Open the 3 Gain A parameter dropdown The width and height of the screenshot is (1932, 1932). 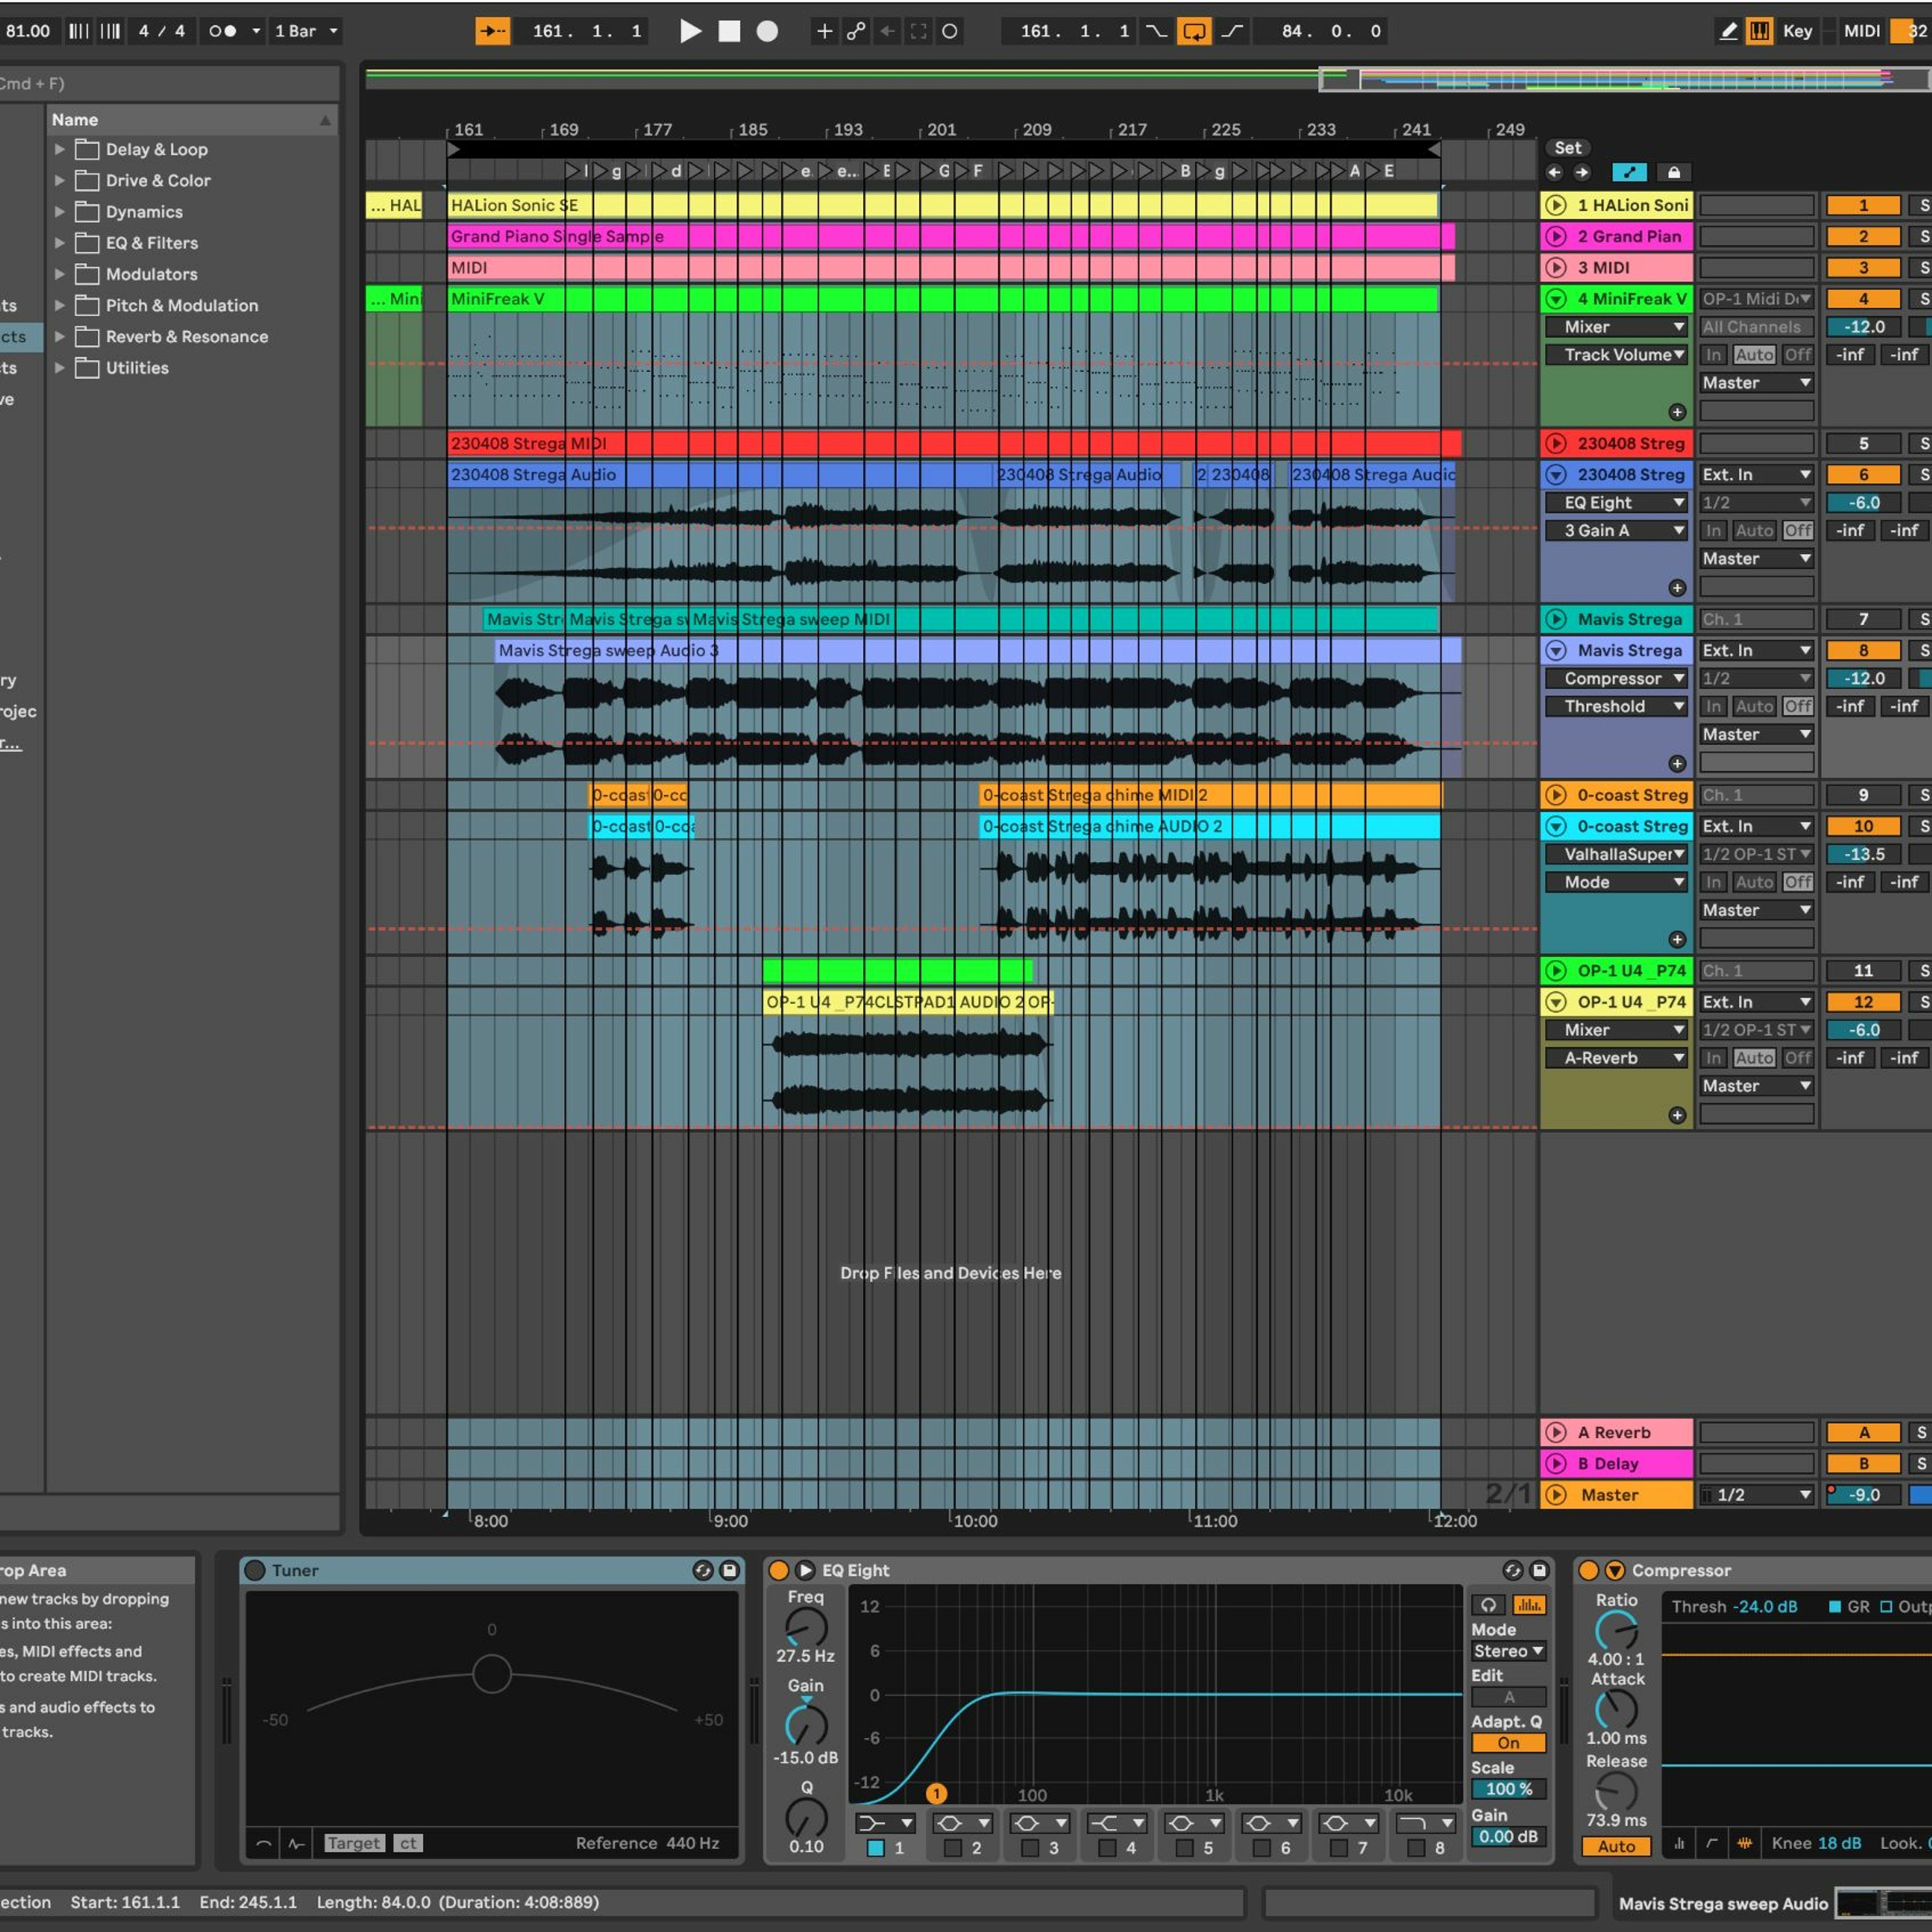click(x=1617, y=531)
